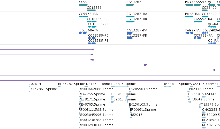The height and width of the screenshot is (129, 220).
Task: Click the CG18586-PC protein label
Action: click(98, 36)
